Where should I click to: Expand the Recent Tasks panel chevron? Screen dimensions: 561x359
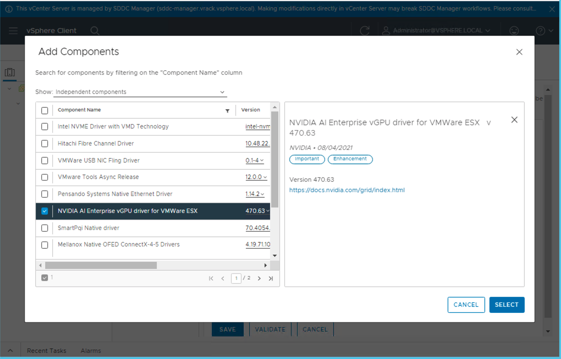coord(10,351)
